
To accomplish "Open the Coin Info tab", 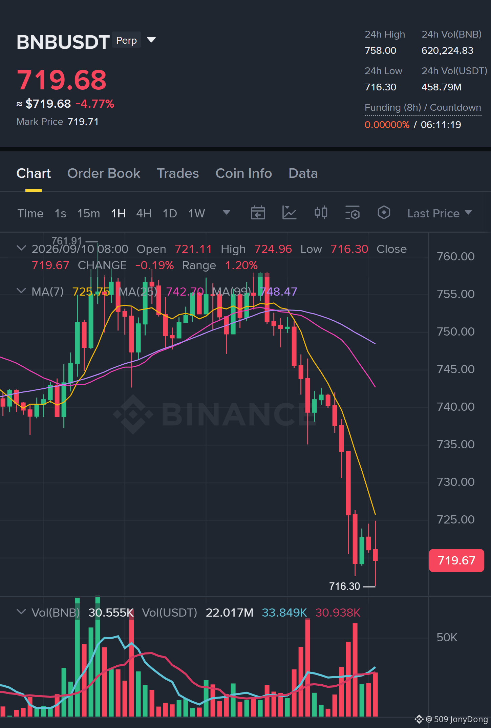I will click(243, 173).
